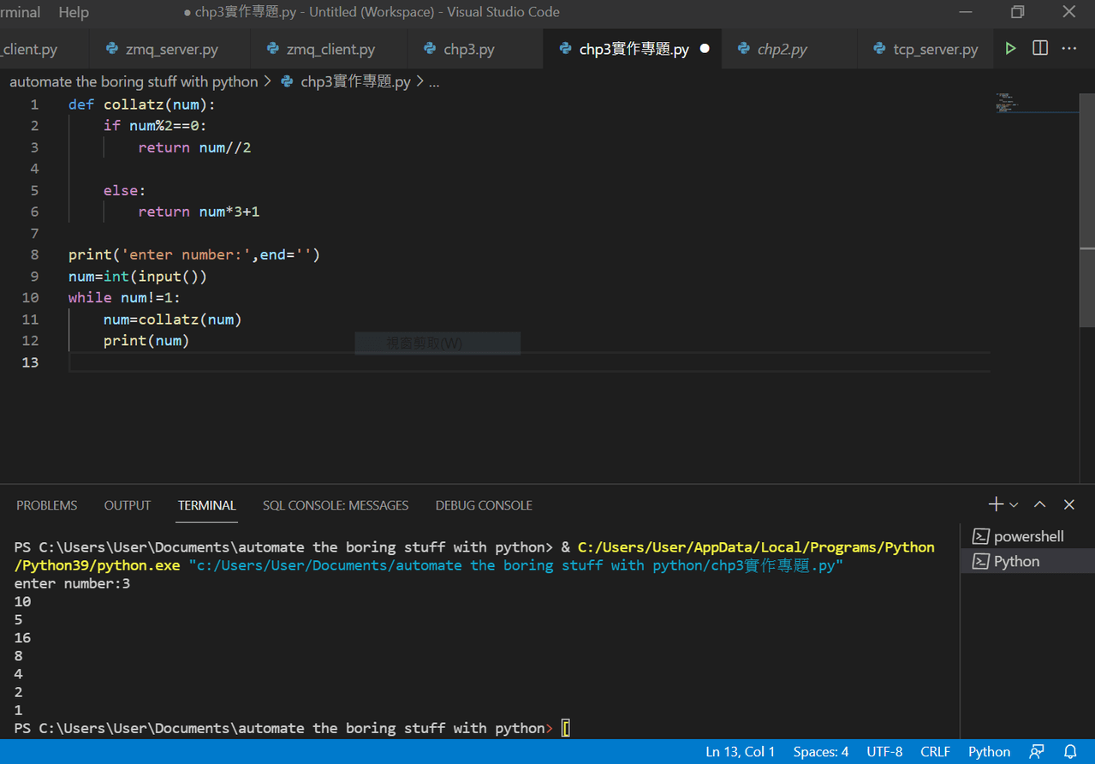Open the PROBLEMS panel tab

point(47,505)
